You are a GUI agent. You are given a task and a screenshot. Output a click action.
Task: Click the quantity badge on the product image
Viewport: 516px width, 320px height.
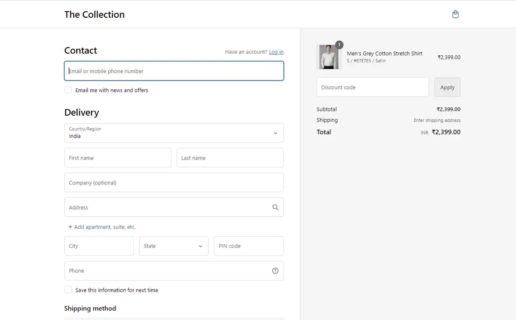[x=339, y=45]
